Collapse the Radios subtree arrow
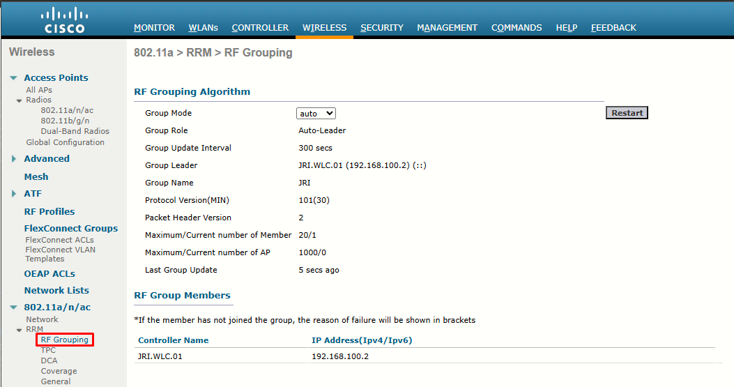This screenshot has width=734, height=387. [20, 100]
